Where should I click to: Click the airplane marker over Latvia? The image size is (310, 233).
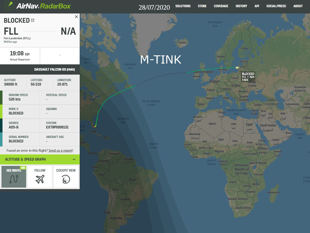coord(237,68)
